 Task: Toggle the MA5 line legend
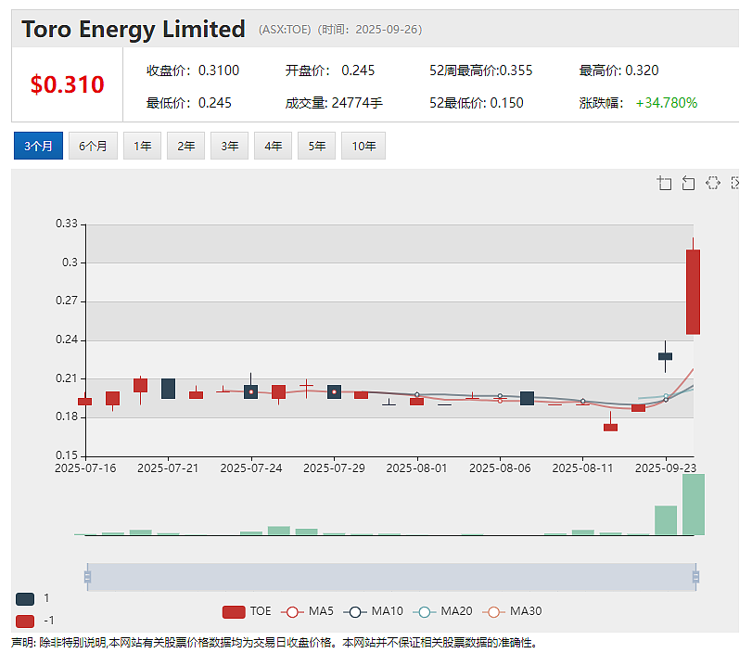click(308, 612)
